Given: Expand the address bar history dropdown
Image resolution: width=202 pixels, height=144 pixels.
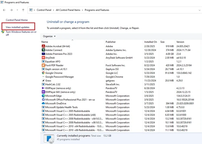Looking at the screenshot, I should point(199,10).
